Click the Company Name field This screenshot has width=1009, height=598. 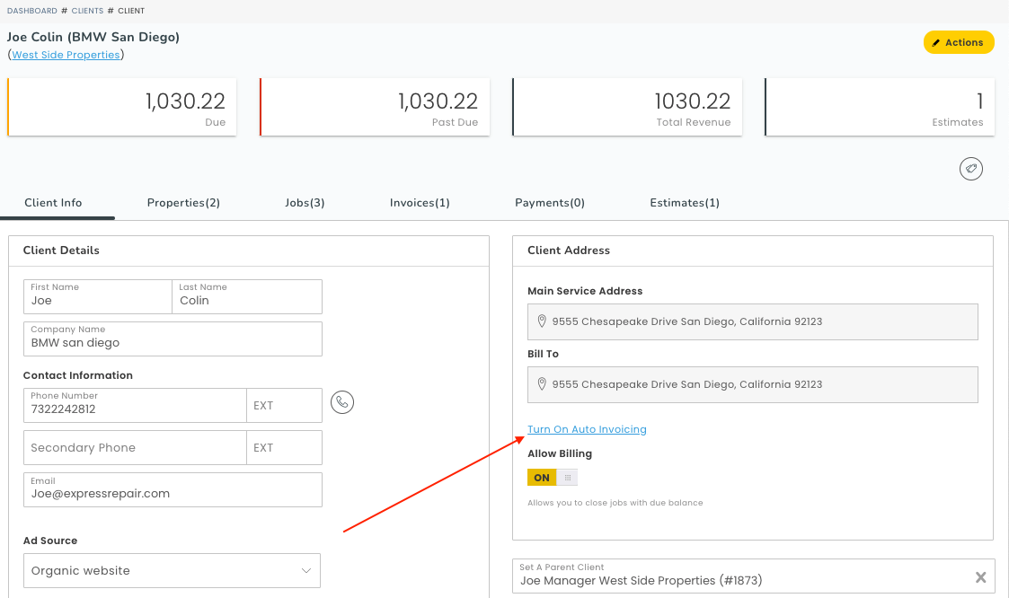(x=172, y=342)
